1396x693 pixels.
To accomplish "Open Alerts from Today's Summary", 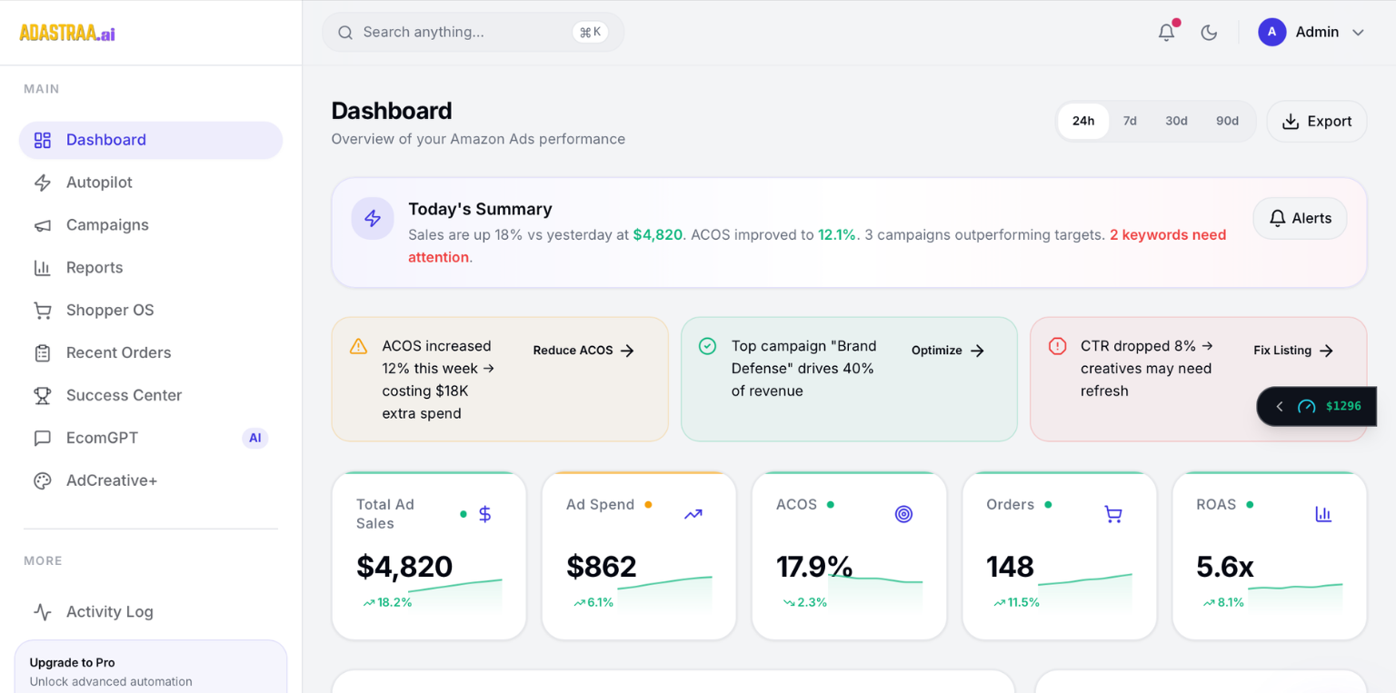I will coord(1300,218).
